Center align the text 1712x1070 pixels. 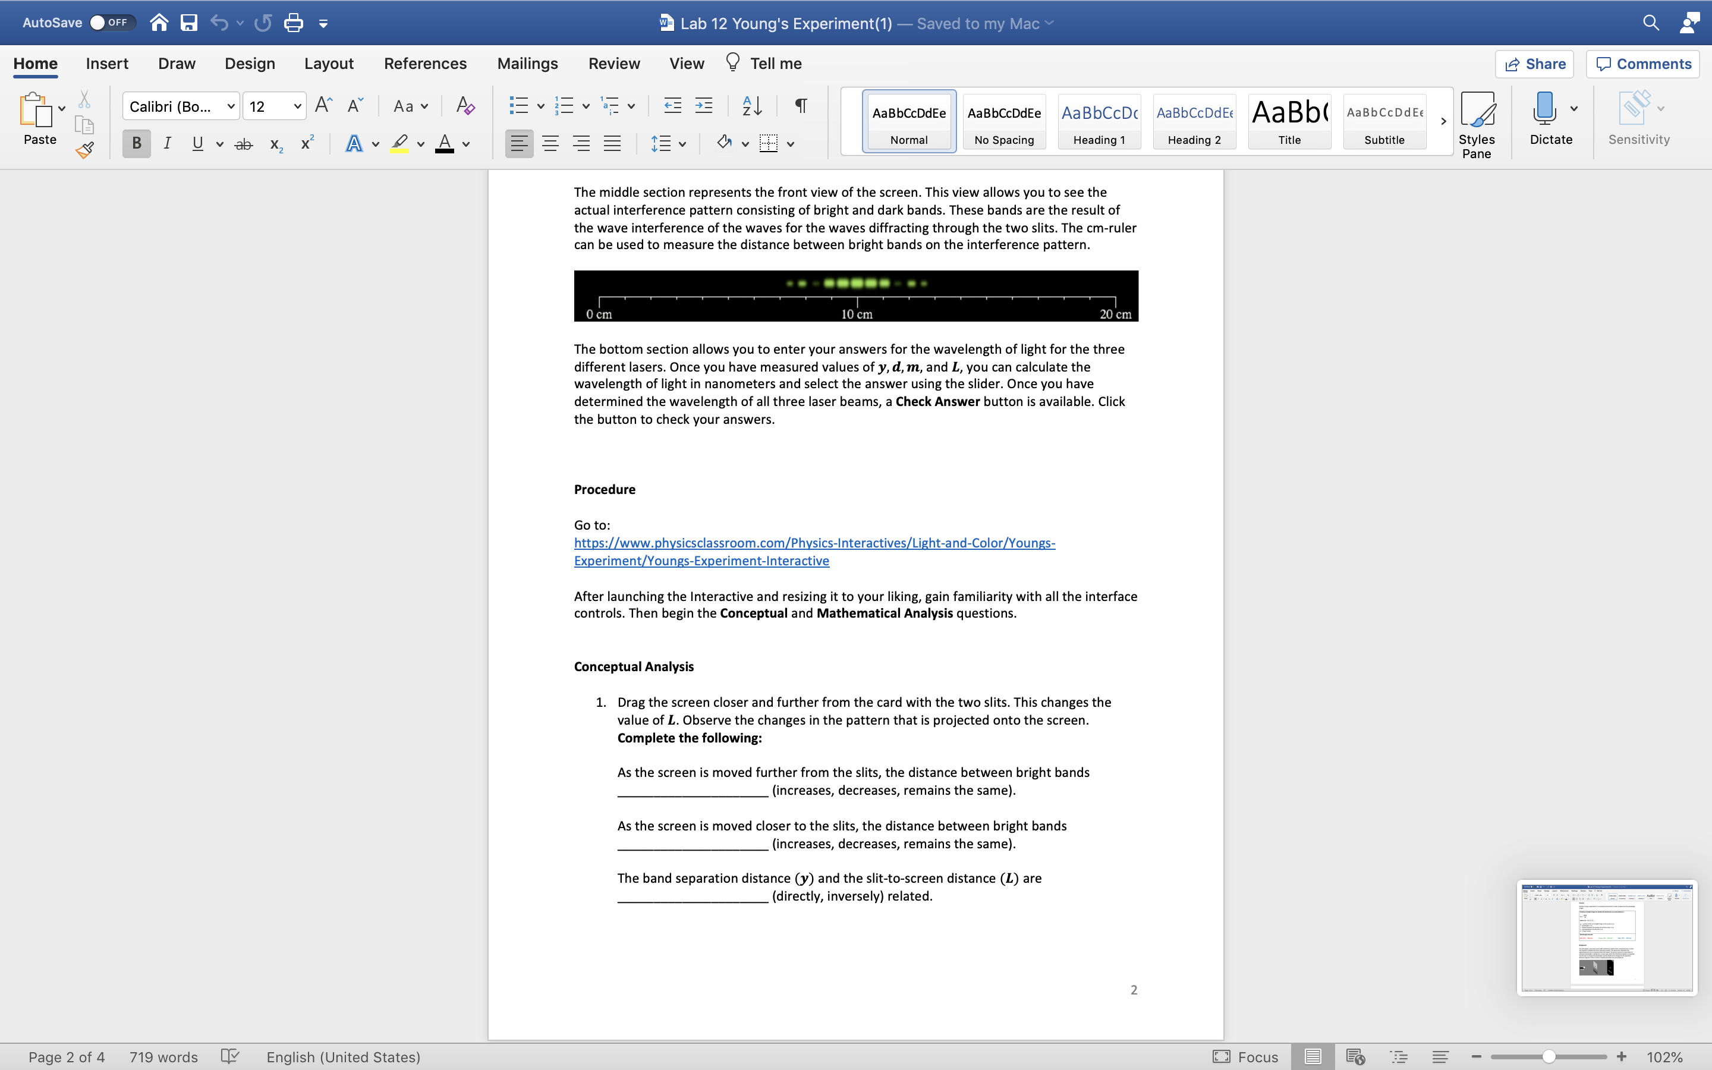click(550, 144)
